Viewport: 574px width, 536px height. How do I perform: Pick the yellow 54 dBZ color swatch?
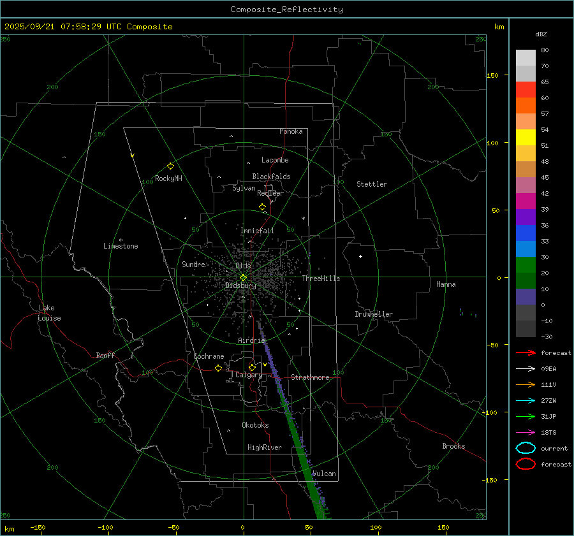tap(526, 138)
